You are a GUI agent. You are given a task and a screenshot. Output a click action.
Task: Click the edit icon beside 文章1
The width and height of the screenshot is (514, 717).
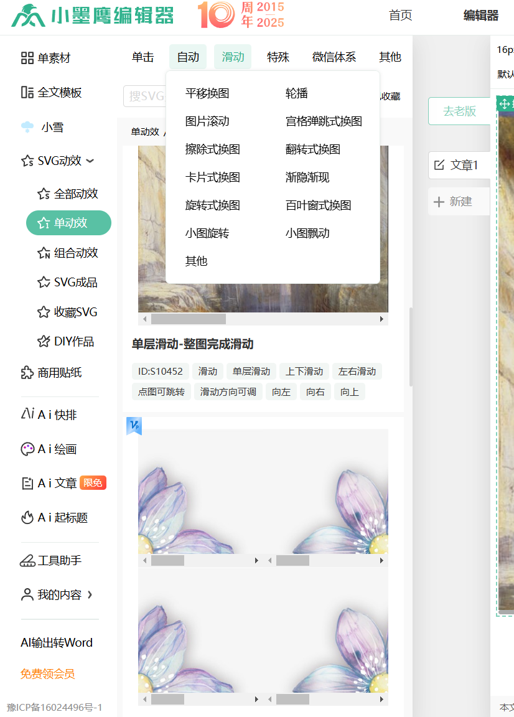point(439,165)
